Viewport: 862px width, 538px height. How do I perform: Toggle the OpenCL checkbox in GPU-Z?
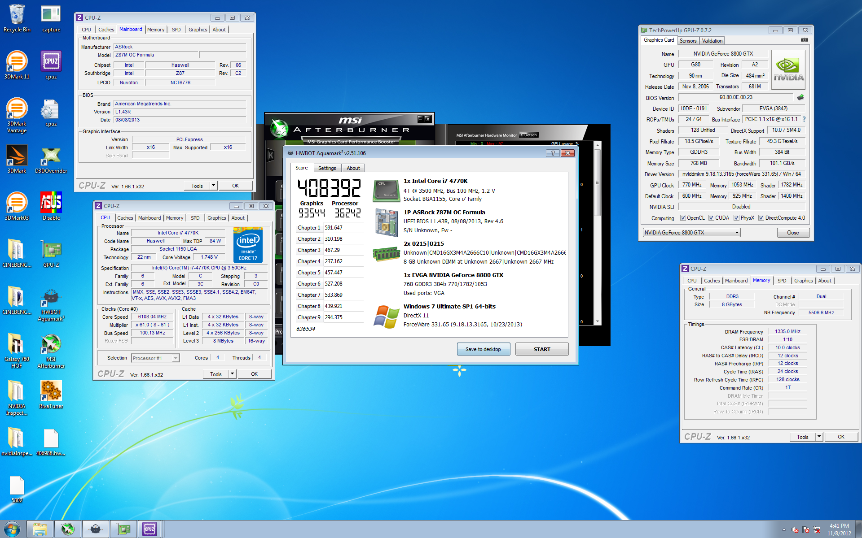pyautogui.click(x=683, y=218)
